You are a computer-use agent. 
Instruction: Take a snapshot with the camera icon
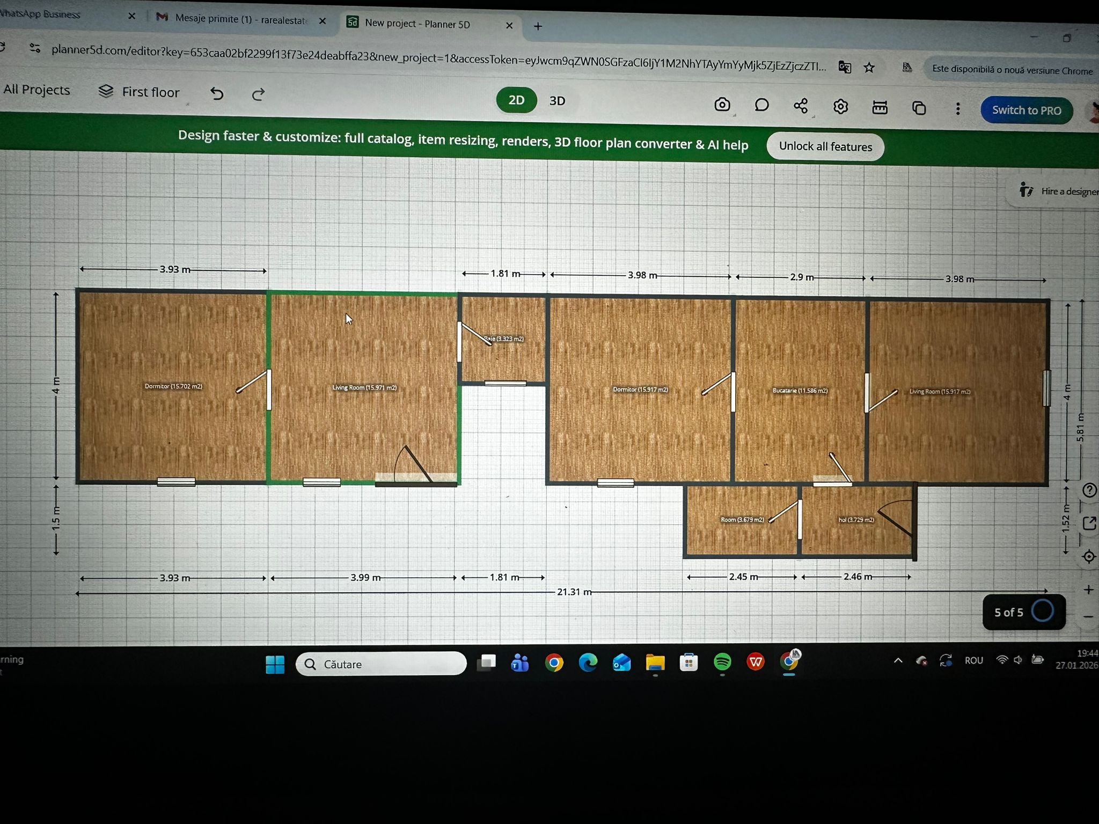(x=722, y=105)
